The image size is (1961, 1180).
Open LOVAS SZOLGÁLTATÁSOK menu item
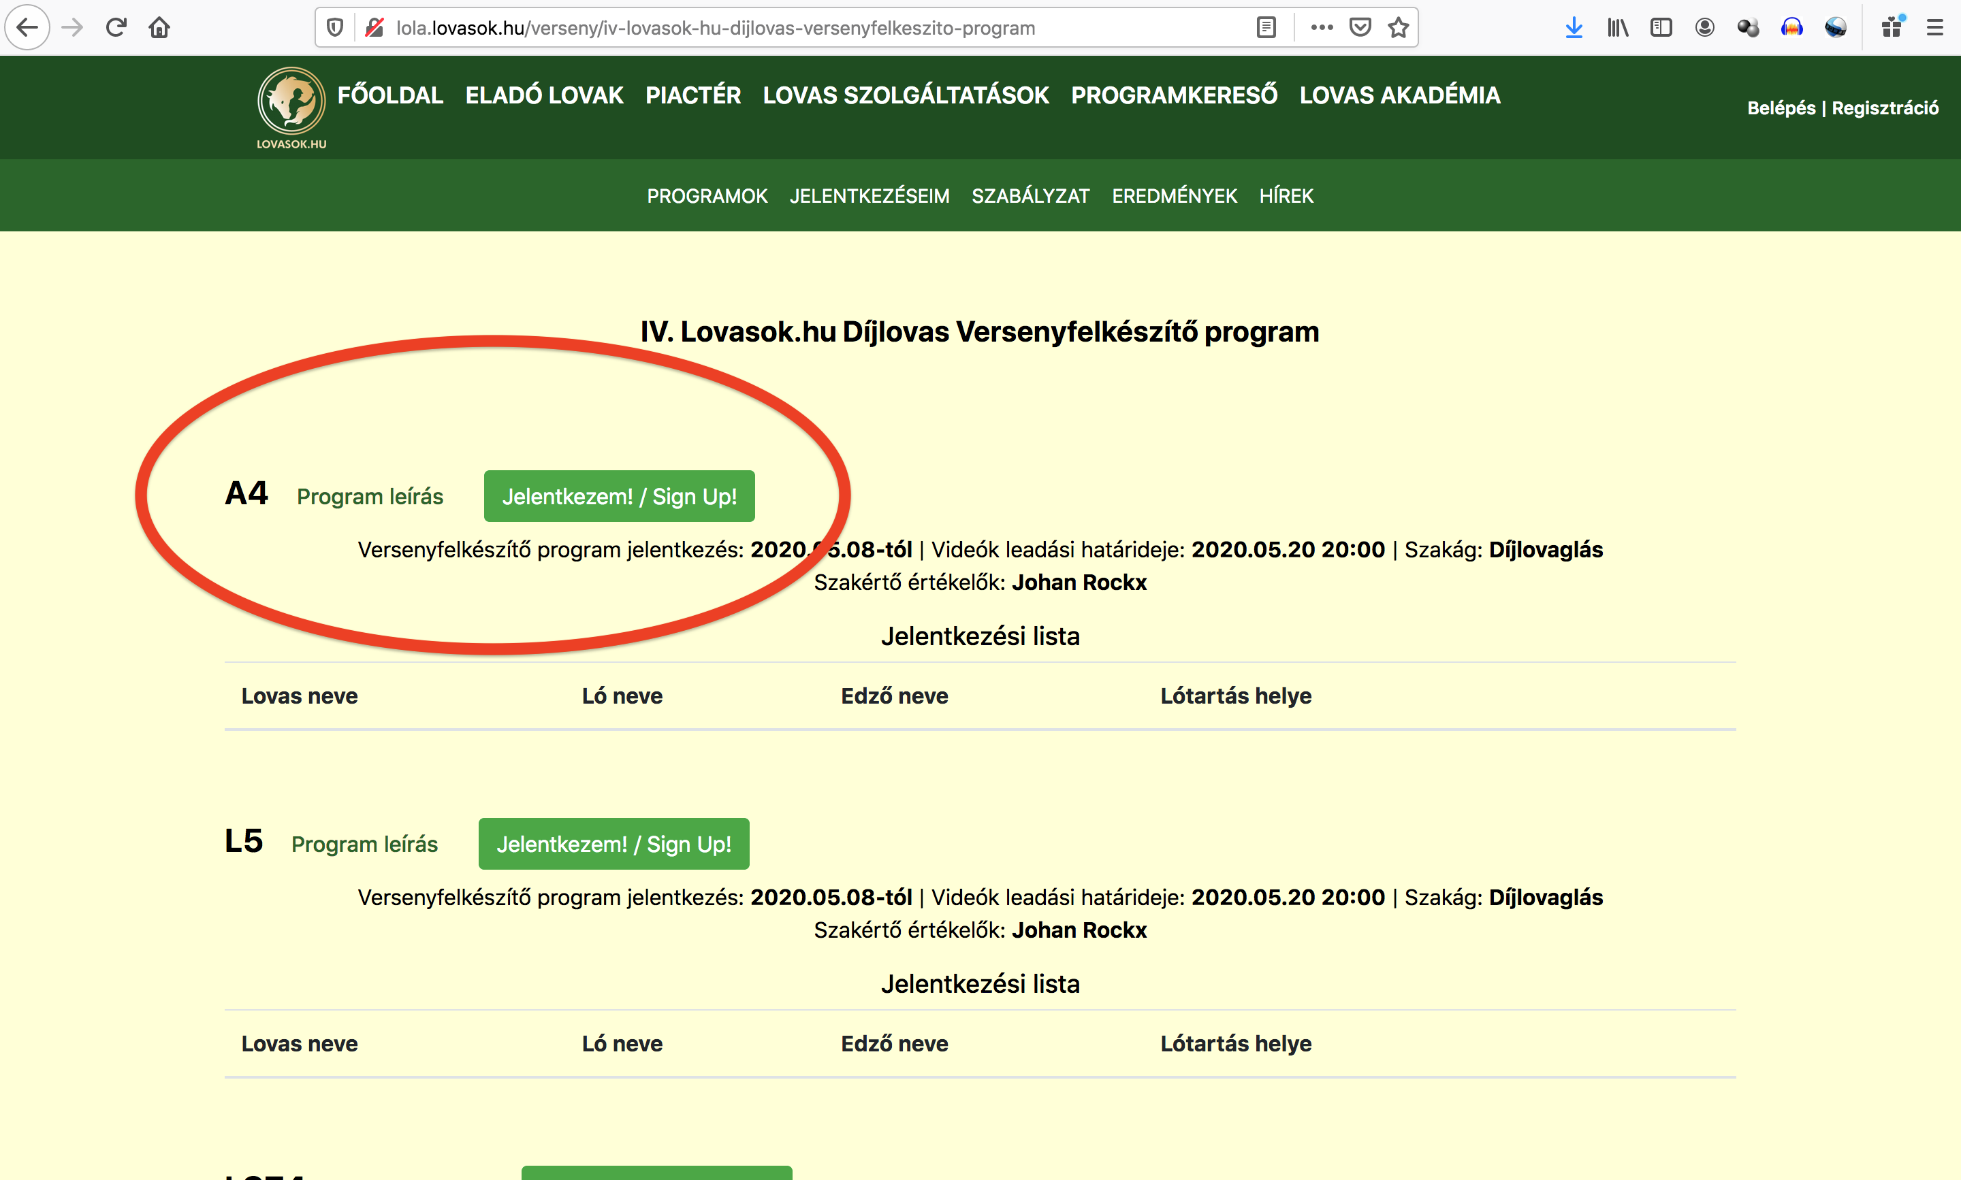906,95
